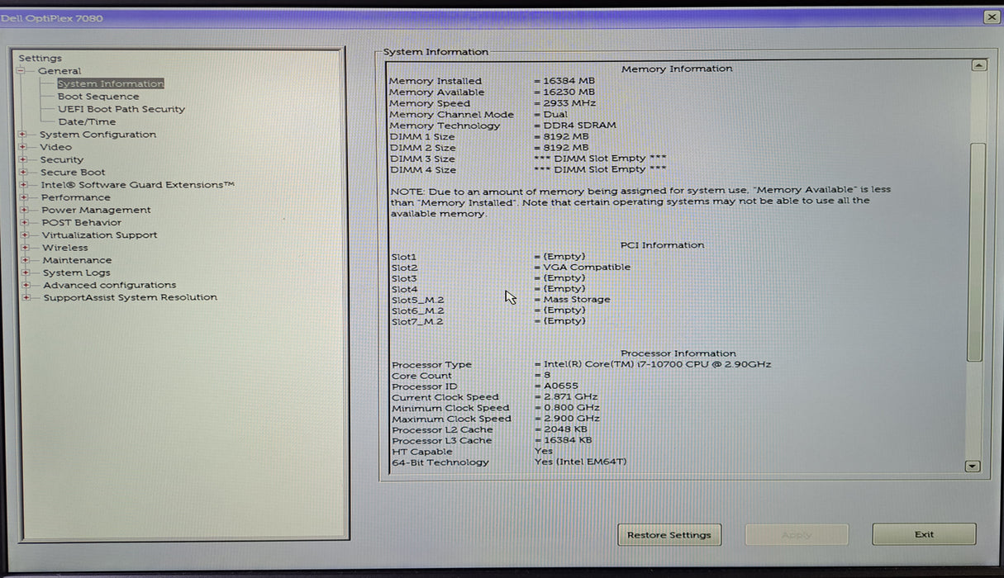1004x578 pixels.
Task: Select System Information in the tree
Action: click(110, 83)
